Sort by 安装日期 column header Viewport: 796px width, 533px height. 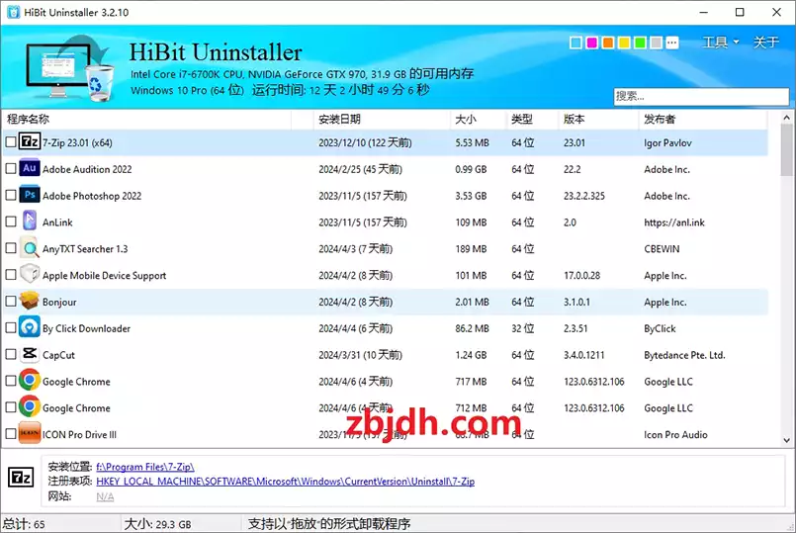(382, 120)
